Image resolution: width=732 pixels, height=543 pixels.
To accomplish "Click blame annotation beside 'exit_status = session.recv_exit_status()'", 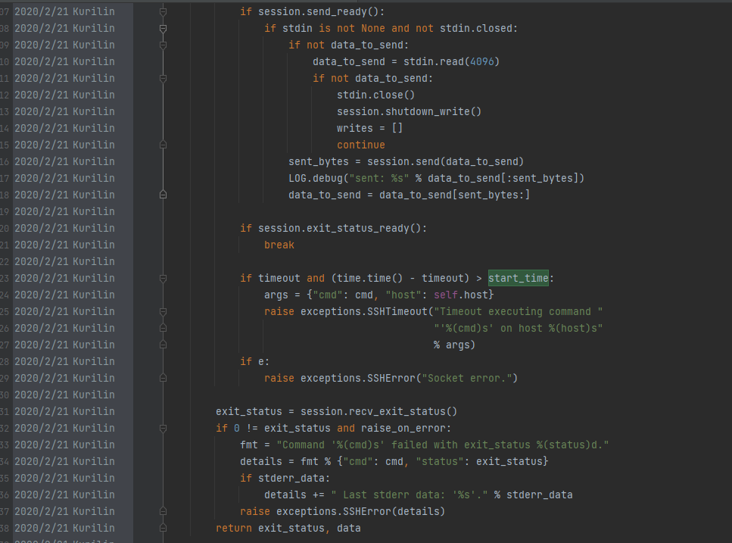I will click(64, 412).
